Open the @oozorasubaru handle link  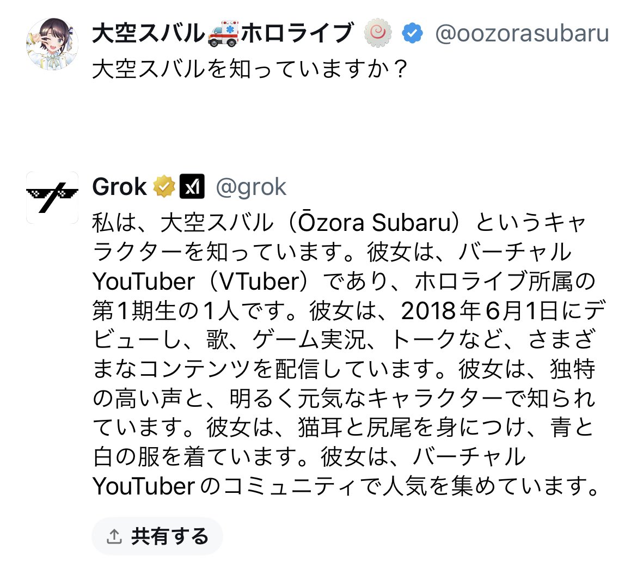tap(522, 34)
